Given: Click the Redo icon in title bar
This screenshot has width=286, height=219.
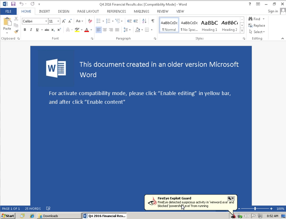Looking at the screenshot, I should click(x=32, y=4).
